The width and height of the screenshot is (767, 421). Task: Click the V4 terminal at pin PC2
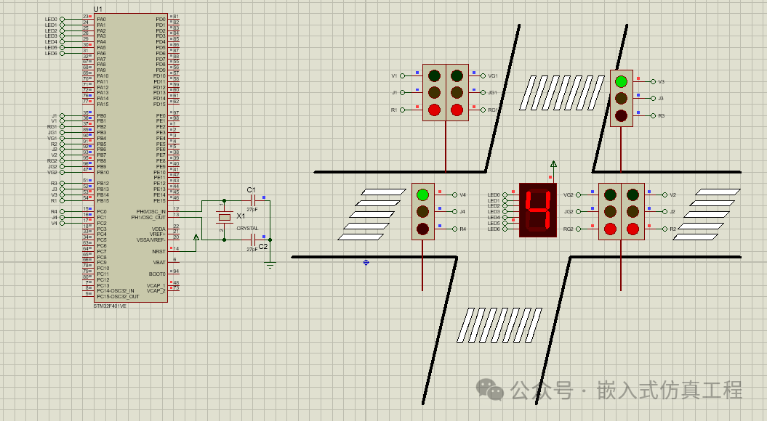point(62,223)
